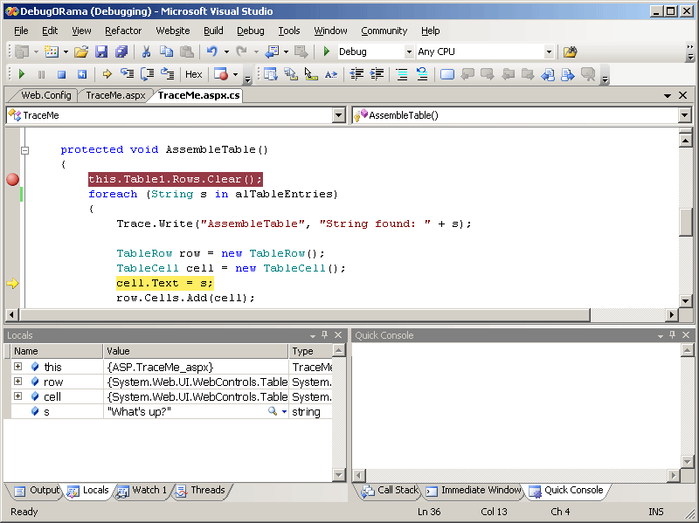Collapse the AssembleTable method outline
Screen dimensions: 699x523
[25, 150]
